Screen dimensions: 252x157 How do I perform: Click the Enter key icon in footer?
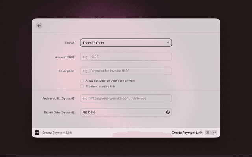(x=214, y=133)
